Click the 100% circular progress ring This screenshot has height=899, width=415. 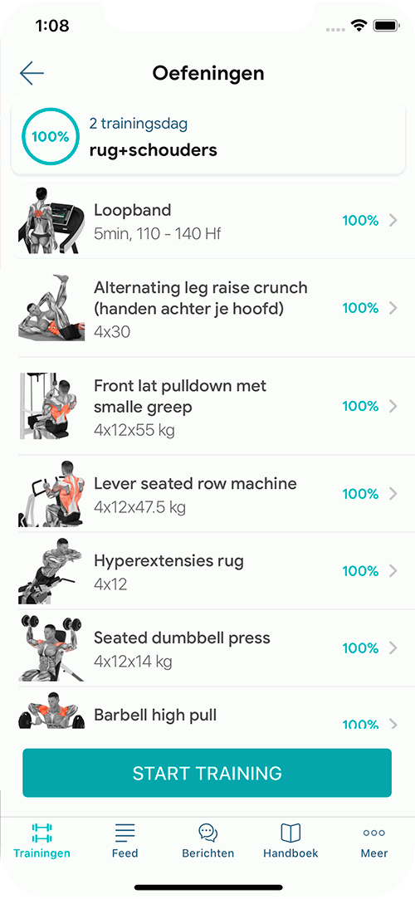(x=51, y=137)
